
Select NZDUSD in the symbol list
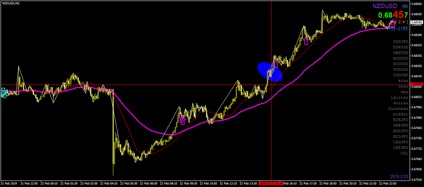click(400, 64)
